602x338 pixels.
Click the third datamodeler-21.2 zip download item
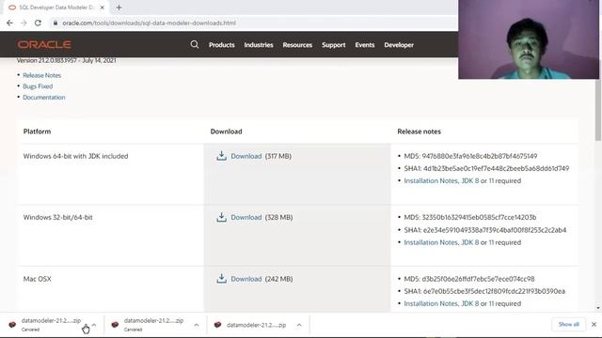(258, 325)
